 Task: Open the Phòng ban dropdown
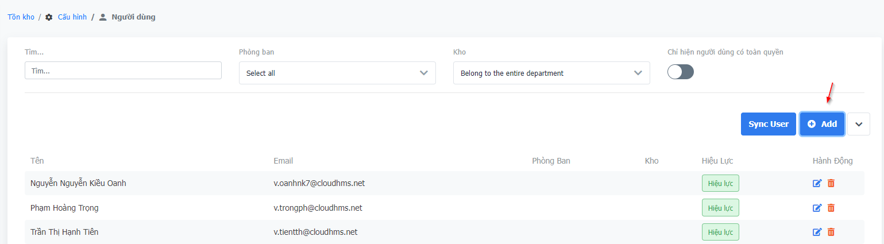point(337,73)
